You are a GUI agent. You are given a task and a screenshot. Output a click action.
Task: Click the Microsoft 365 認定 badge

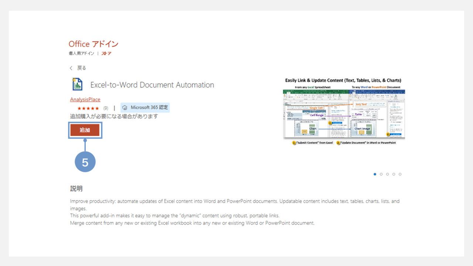[x=145, y=108]
